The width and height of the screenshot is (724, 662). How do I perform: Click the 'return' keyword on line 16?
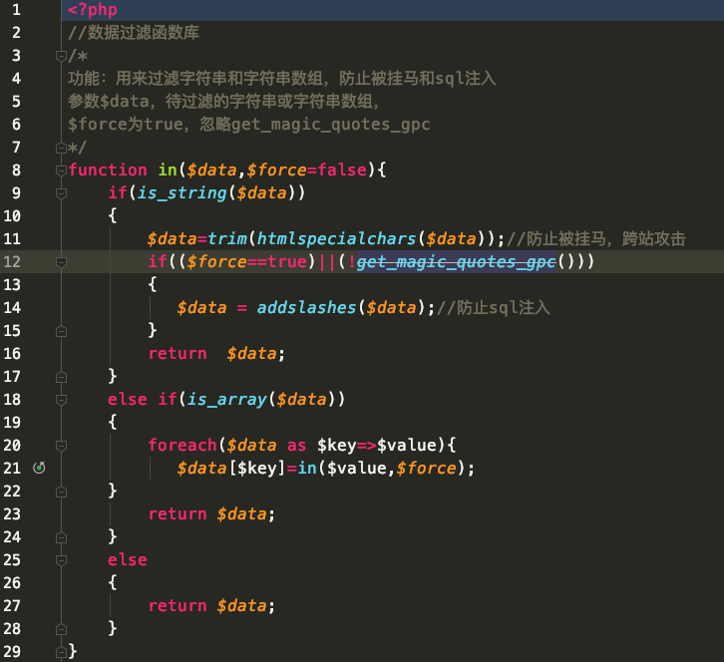[x=178, y=354]
